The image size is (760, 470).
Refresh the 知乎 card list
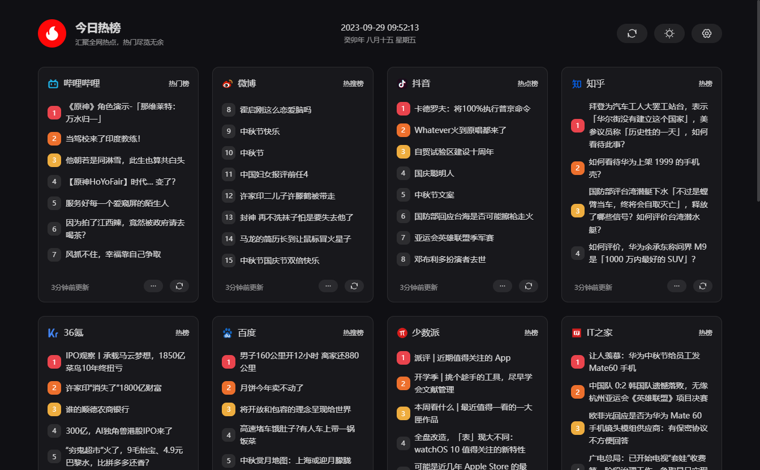coord(703,286)
